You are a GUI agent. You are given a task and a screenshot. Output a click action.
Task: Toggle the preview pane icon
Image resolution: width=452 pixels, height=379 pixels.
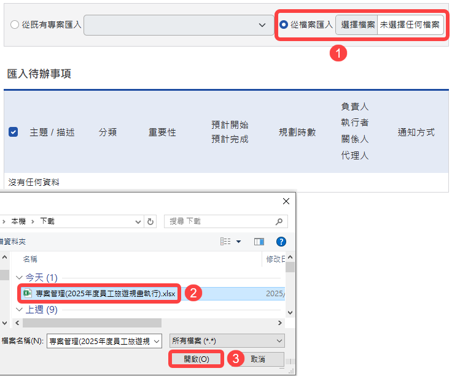click(x=259, y=242)
